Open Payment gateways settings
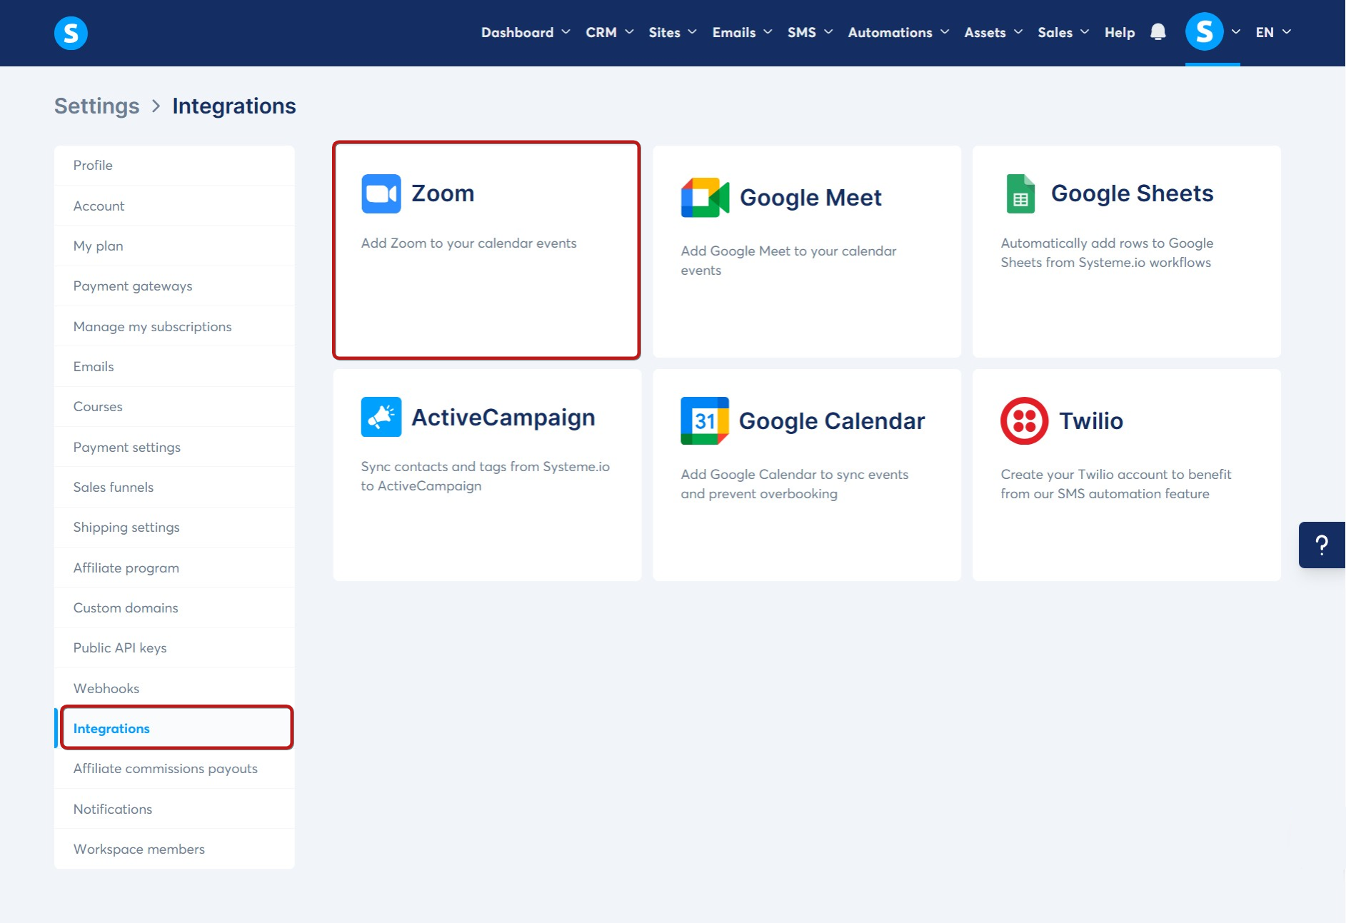Screen dimensions: 1346x923 (174, 286)
